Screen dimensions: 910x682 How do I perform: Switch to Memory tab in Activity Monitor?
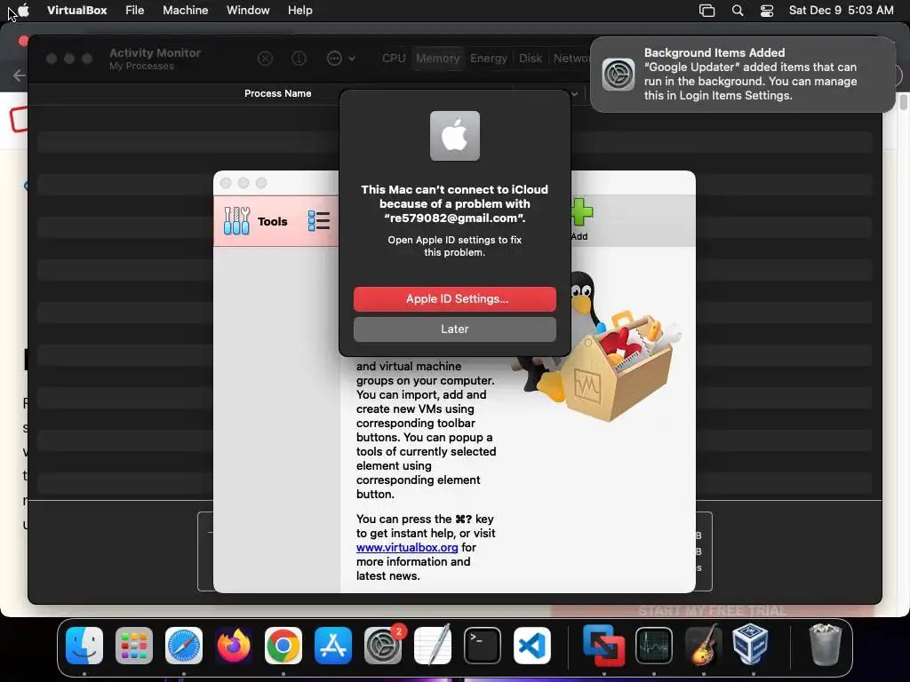[437, 58]
